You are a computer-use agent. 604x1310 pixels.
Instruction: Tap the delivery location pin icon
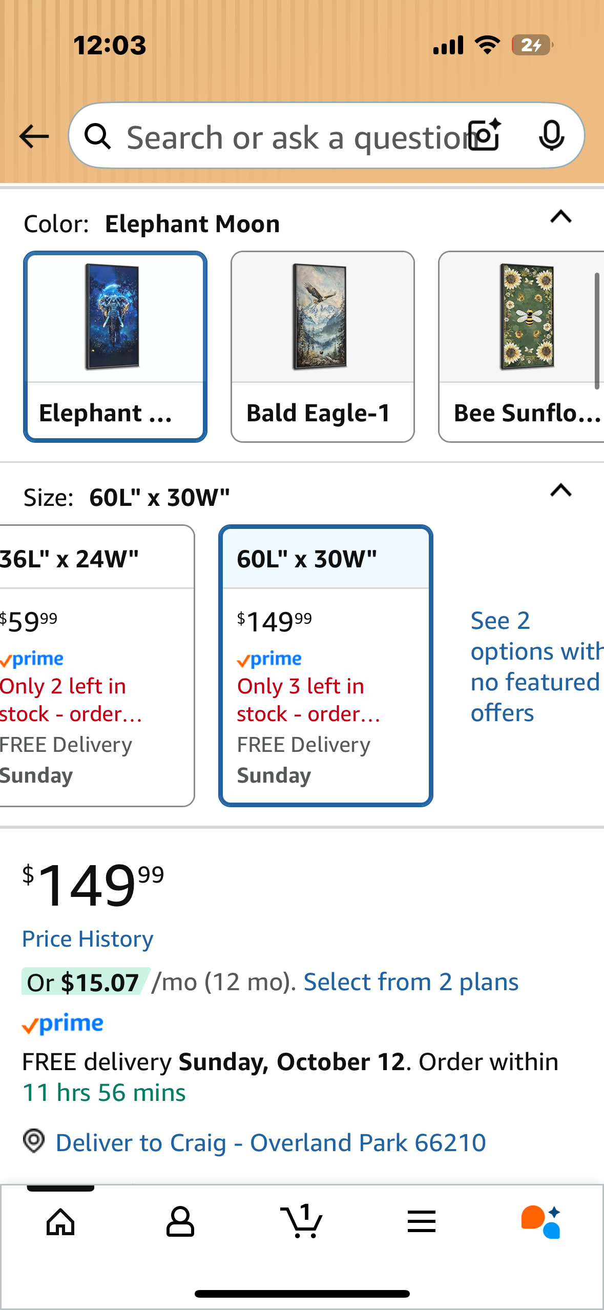[x=34, y=1141]
